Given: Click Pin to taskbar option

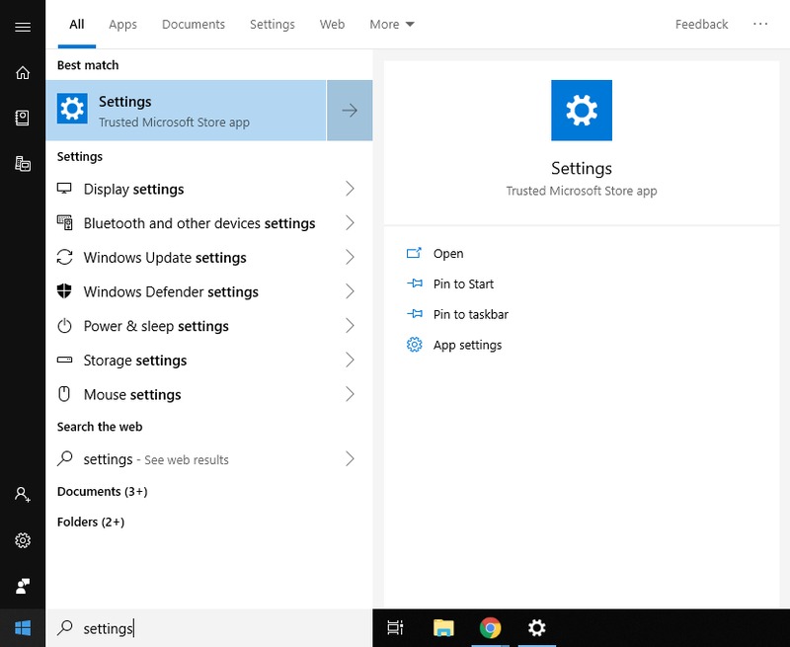Looking at the screenshot, I should pyautogui.click(x=470, y=314).
